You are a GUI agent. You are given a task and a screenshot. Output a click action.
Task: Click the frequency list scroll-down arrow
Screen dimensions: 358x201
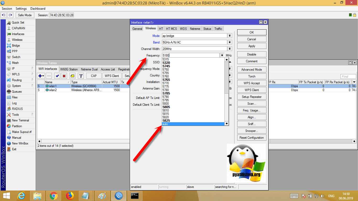tap(227, 124)
